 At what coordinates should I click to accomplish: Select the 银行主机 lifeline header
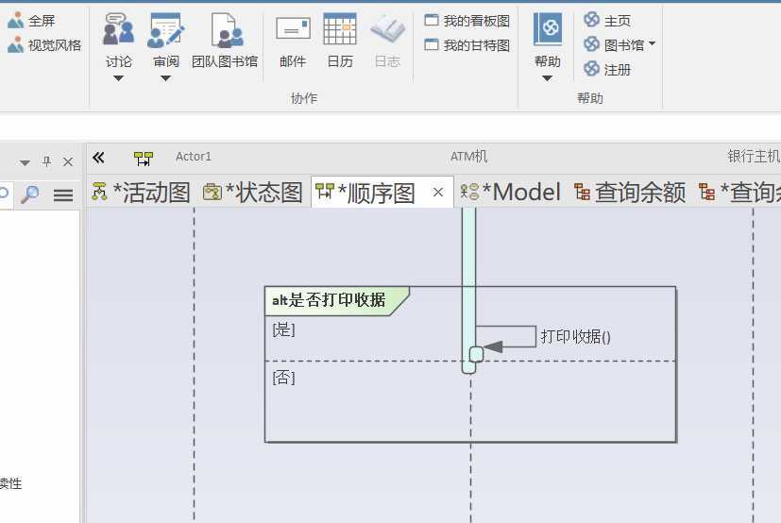click(x=754, y=157)
